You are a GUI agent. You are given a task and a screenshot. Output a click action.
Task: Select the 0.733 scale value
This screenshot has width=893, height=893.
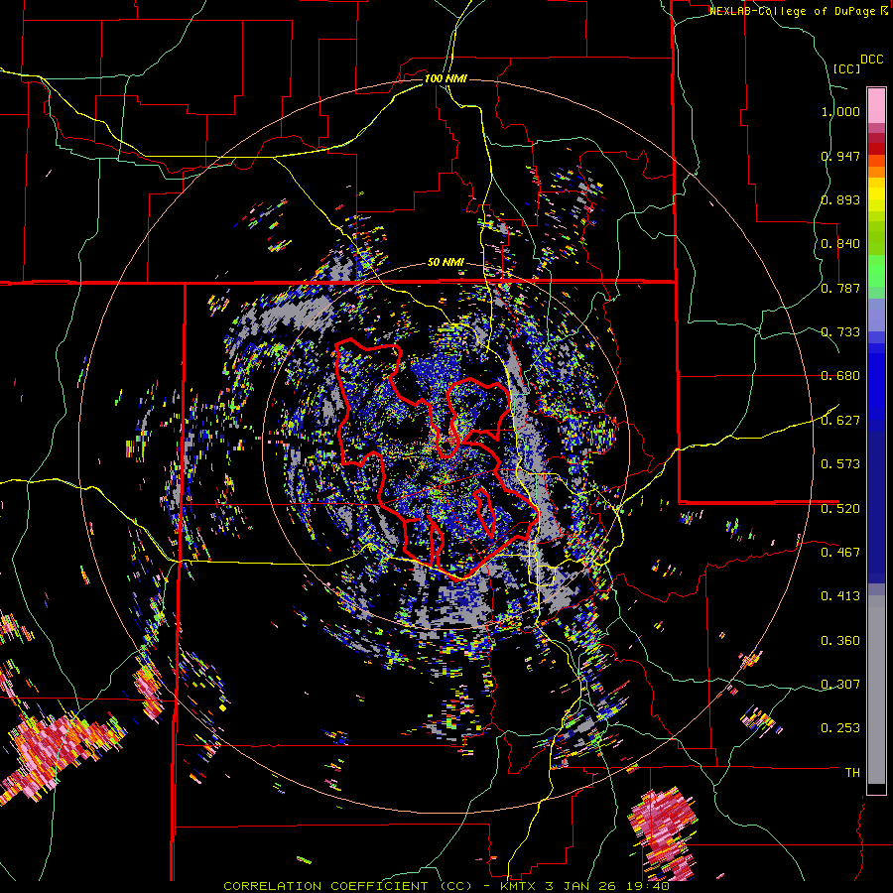point(840,332)
